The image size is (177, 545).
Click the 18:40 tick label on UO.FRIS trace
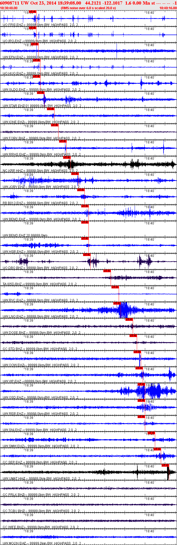tap(150, 12)
